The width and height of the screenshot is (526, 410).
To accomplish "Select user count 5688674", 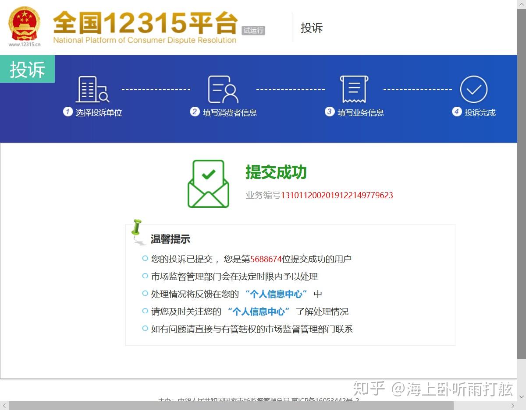I will 266,259.
